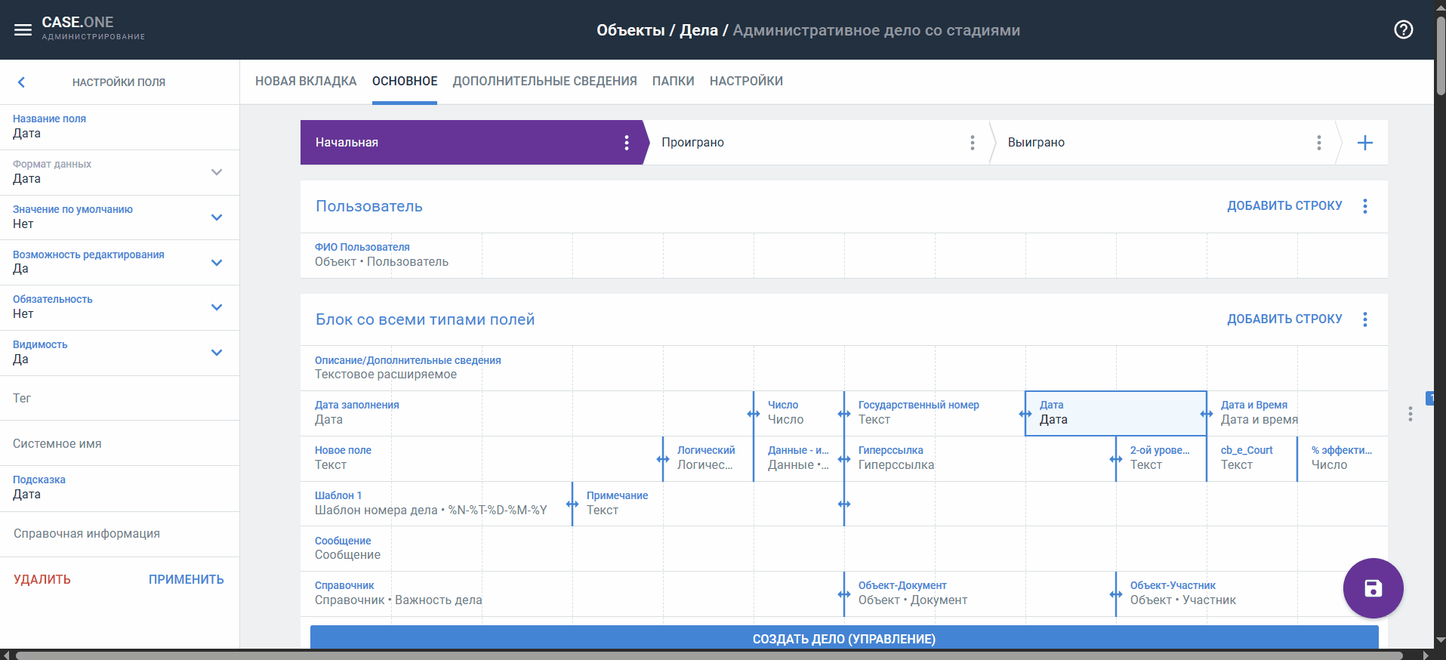Image resolution: width=1446 pixels, height=660 pixels.
Task: Open the Проиграно stage options menu
Action: click(972, 143)
